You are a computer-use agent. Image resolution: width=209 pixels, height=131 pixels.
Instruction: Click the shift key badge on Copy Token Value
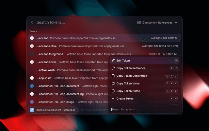(x=167, y=84)
